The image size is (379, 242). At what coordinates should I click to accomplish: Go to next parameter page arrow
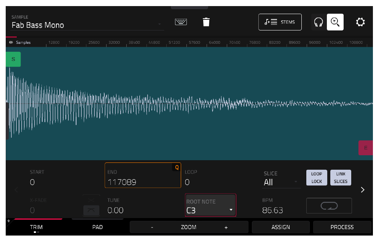tap(363, 190)
